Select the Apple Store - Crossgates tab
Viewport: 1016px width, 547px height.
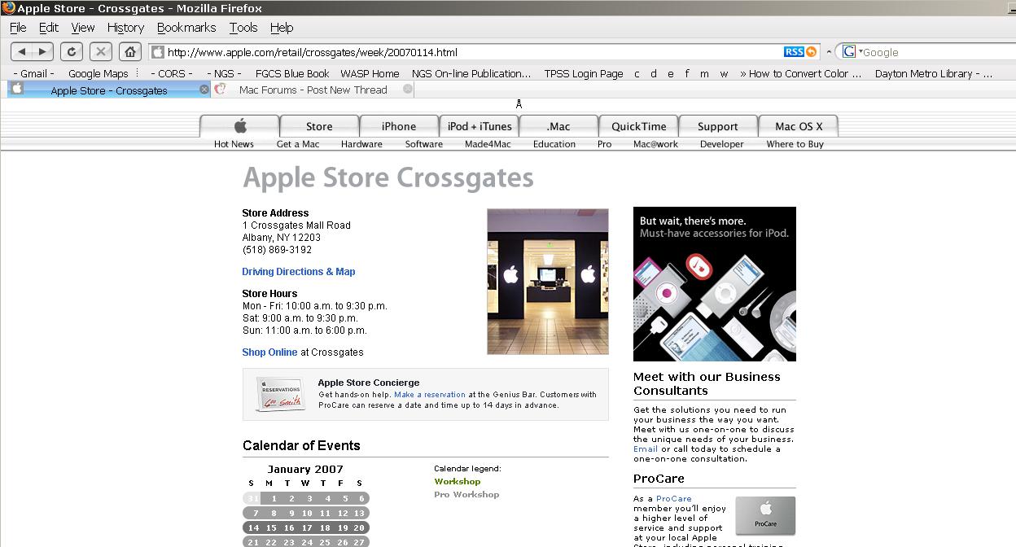coord(109,90)
